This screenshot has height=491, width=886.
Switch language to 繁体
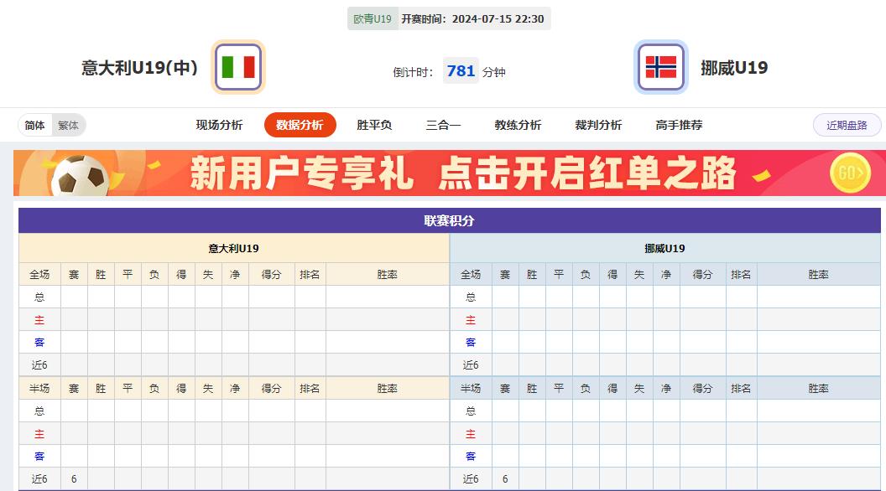[x=68, y=124]
